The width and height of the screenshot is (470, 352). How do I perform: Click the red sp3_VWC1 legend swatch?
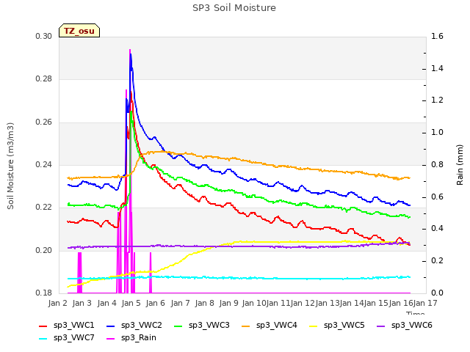[43, 326]
